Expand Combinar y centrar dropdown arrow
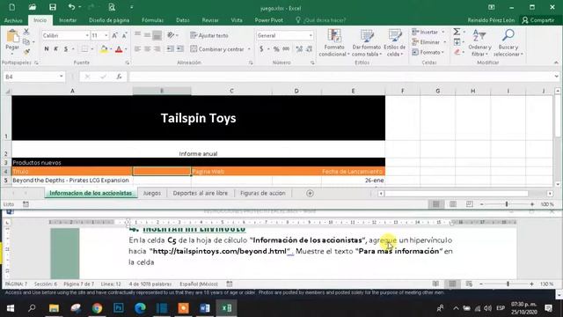This screenshot has width=563, height=317. (x=249, y=49)
